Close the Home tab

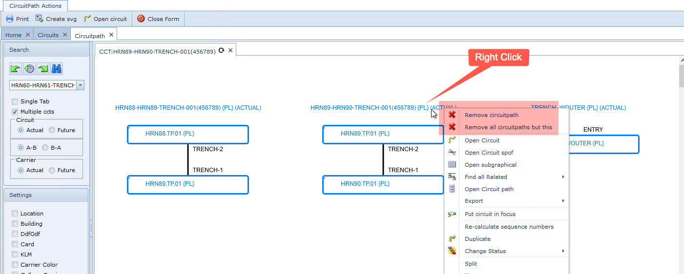pyautogui.click(x=28, y=35)
